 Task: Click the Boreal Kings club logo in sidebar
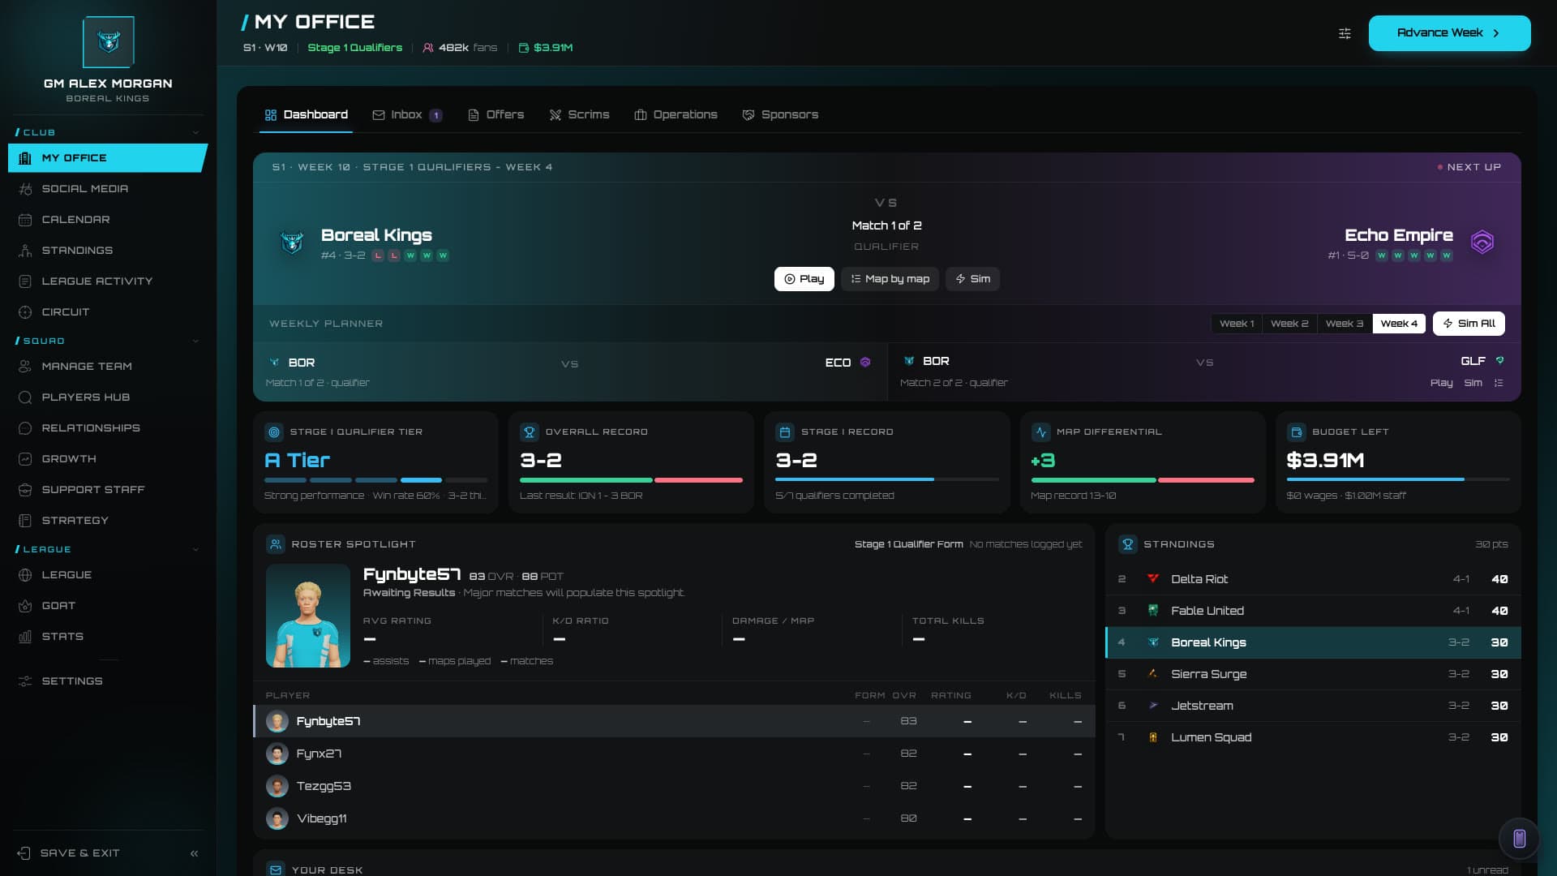pyautogui.click(x=109, y=41)
